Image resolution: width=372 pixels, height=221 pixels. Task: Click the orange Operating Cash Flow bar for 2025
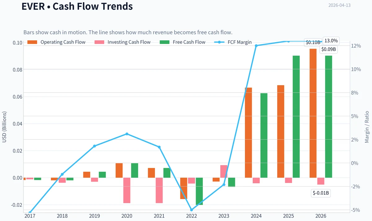coord(281,131)
